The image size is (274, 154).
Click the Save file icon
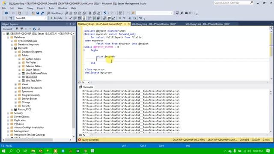[x=38, y=13]
